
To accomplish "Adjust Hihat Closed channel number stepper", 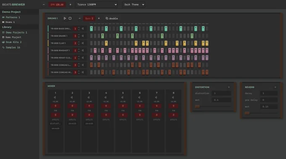I will pos(79,58).
